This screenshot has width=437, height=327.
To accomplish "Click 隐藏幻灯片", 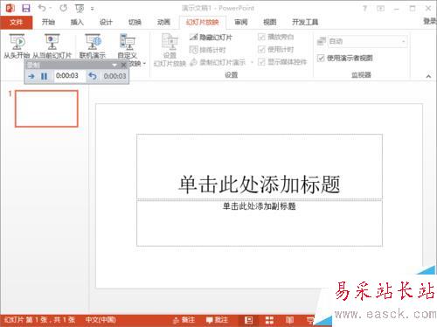I will (x=211, y=38).
